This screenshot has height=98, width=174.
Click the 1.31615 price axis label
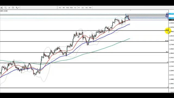(x=171, y=23)
